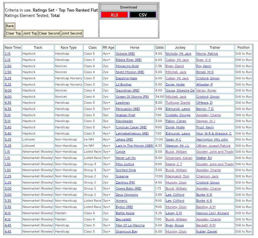
Task: Open trainer OBrien, Joseph Patrick
Action: click(213, 146)
